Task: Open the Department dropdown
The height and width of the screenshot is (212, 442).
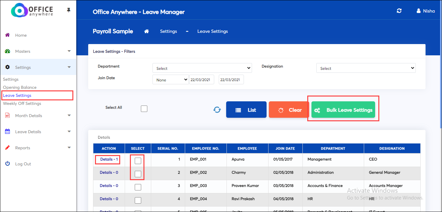Action: pyautogui.click(x=202, y=68)
